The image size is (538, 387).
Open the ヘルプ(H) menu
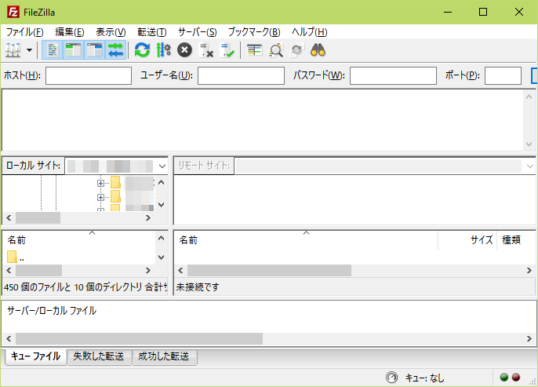pos(310,32)
